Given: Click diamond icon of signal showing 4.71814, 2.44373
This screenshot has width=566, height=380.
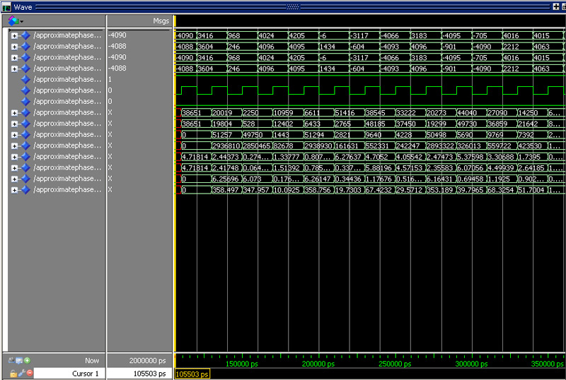Looking at the screenshot, I should (x=25, y=157).
